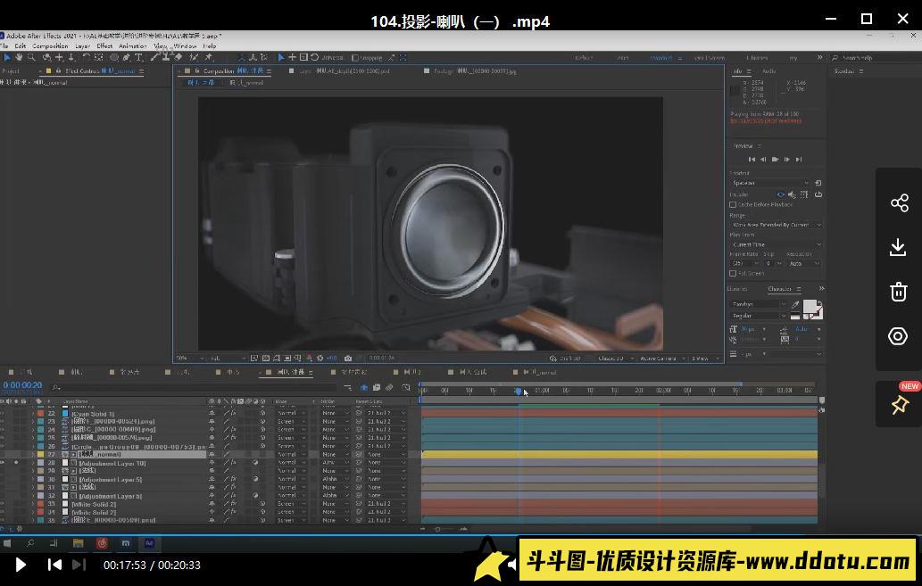The height and width of the screenshot is (586, 922).
Task: Open the File menu
Action: 4,45
